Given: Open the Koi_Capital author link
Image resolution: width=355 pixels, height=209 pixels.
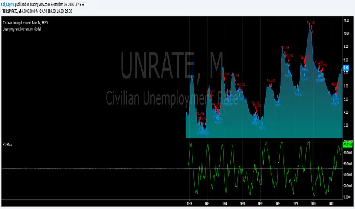Looking at the screenshot, I should pos(8,4).
